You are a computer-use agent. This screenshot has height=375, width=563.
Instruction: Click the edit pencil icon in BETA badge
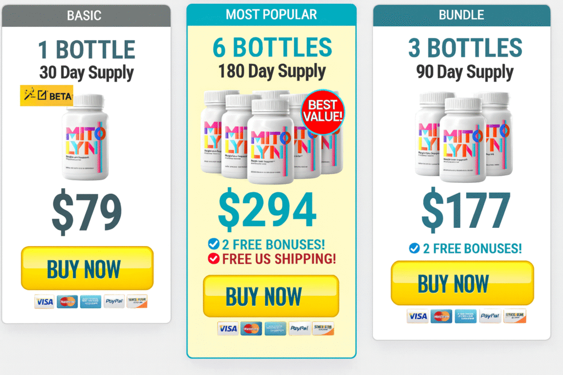tap(42, 95)
